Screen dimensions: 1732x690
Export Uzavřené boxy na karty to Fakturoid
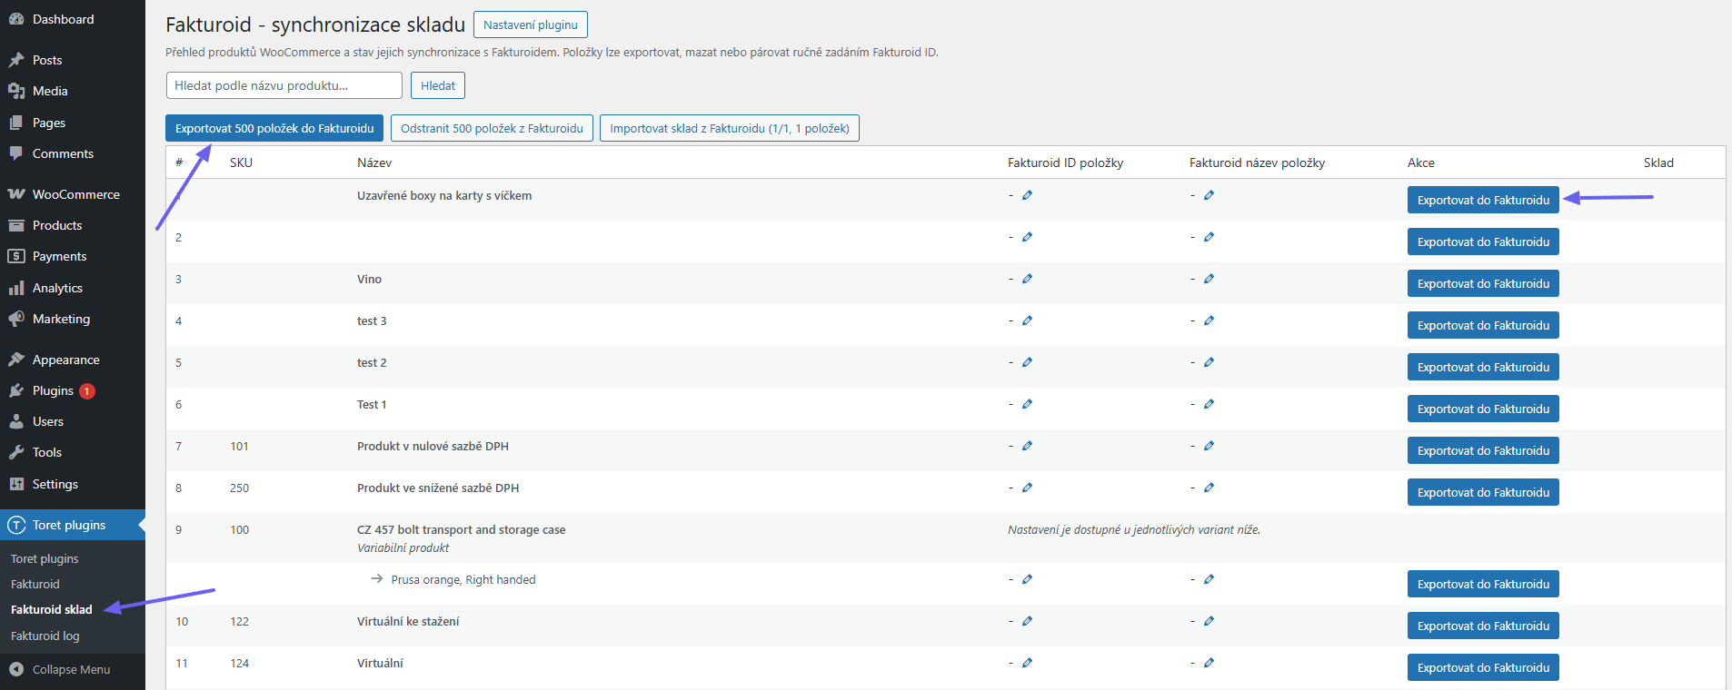point(1483,200)
